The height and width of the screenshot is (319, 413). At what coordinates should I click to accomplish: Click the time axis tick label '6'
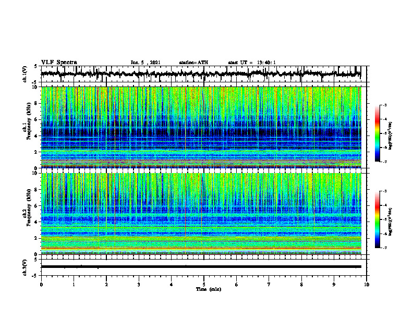[x=237, y=285]
